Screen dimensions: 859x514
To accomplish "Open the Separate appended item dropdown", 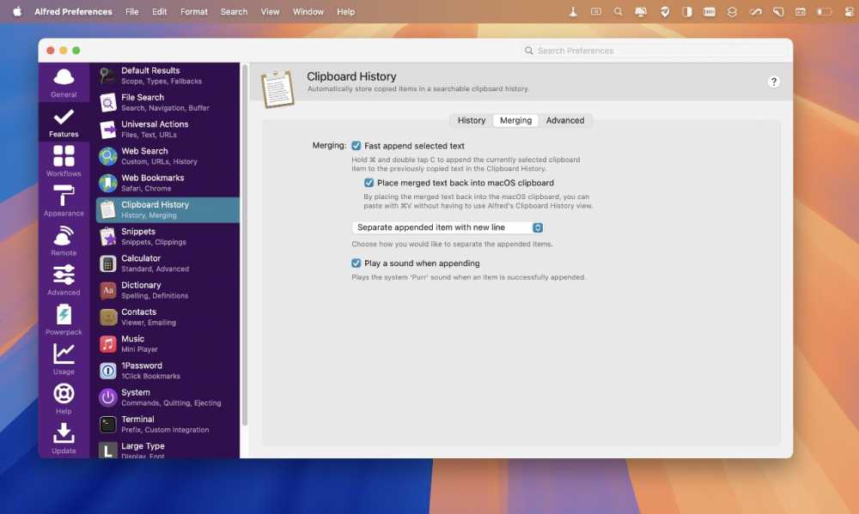I will tap(448, 227).
